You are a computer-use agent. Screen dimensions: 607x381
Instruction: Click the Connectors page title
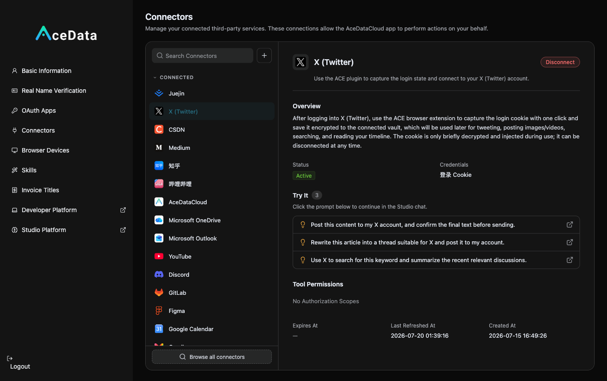(169, 17)
